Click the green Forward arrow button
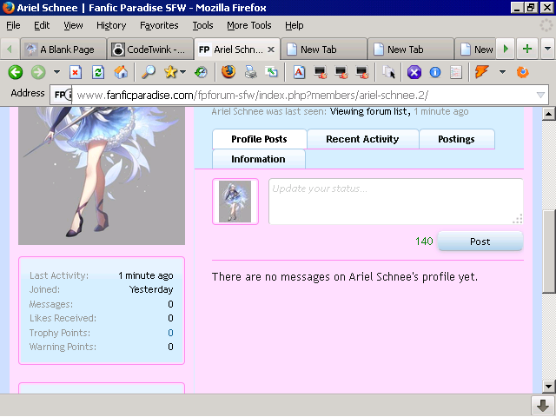This screenshot has width=556, height=417. click(38, 72)
